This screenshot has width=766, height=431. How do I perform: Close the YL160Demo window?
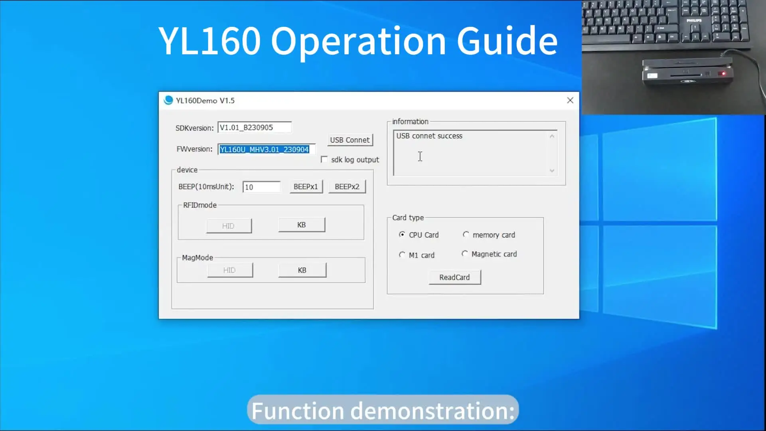570,100
